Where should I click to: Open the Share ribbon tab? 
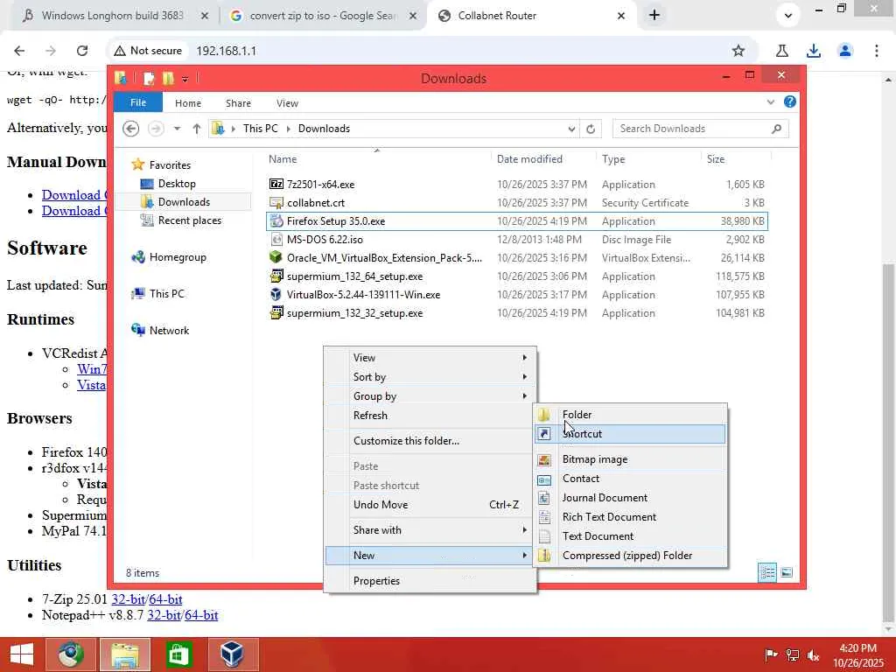pyautogui.click(x=238, y=103)
